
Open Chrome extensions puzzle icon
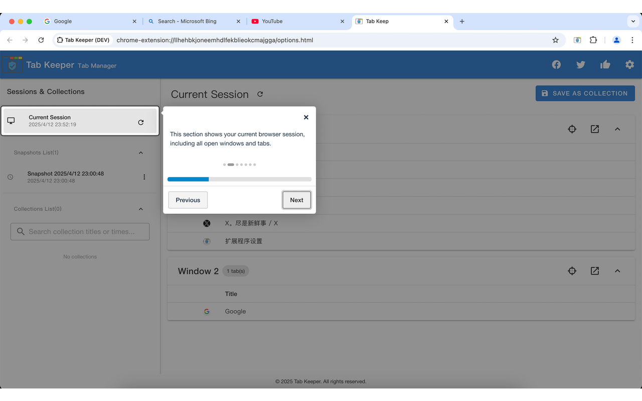click(593, 40)
